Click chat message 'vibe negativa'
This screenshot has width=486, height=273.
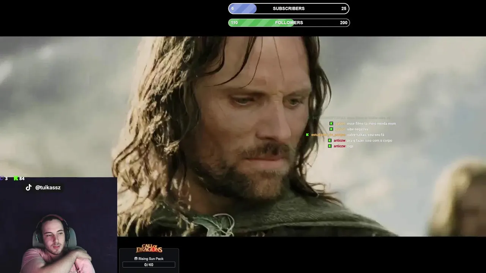pyautogui.click(x=358, y=129)
